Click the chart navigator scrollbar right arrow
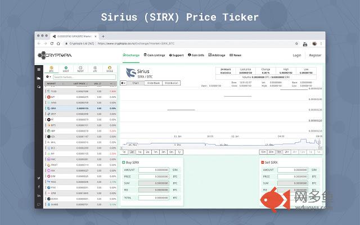The width and height of the screenshot is (360, 225). pos(321,148)
